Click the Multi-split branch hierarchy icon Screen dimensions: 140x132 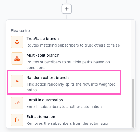pos(17,59)
